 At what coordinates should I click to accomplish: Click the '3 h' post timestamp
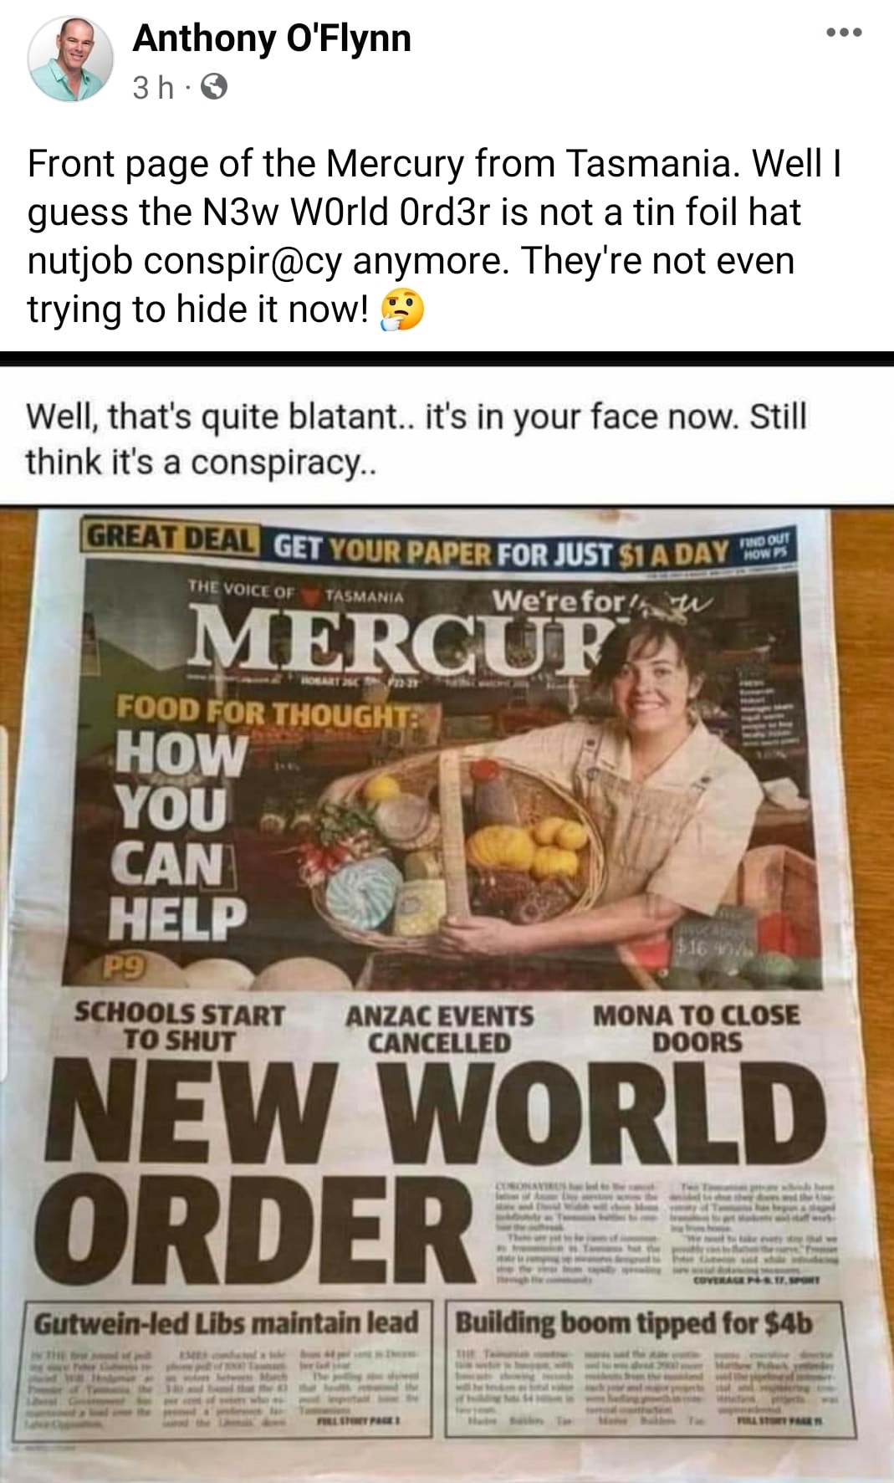pyautogui.click(x=153, y=87)
